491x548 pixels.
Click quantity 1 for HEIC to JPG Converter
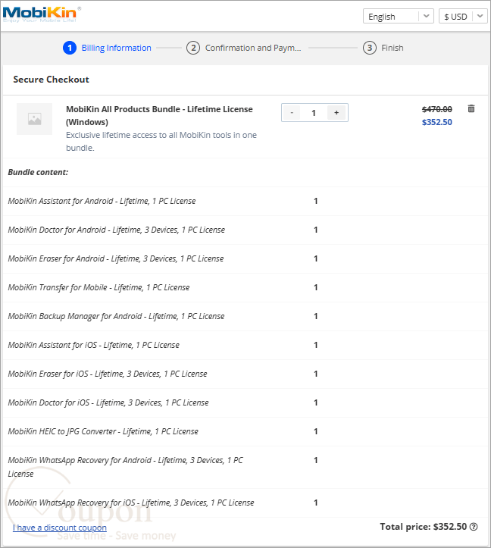click(x=315, y=431)
